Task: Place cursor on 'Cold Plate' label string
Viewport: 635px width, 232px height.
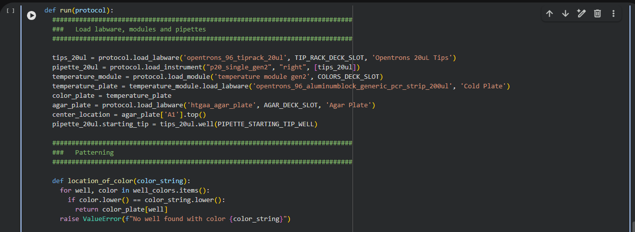Action: coord(484,86)
